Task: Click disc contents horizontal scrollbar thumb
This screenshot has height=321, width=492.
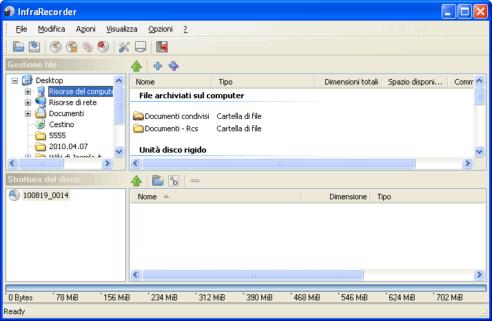Action: pyautogui.click(x=253, y=275)
